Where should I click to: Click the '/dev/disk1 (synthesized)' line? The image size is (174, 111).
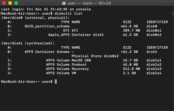point(28,43)
